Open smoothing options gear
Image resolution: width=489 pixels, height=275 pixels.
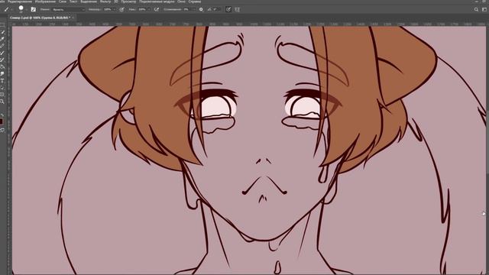[x=201, y=10]
